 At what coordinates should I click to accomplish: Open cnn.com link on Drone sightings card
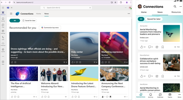click(x=14, y=55)
